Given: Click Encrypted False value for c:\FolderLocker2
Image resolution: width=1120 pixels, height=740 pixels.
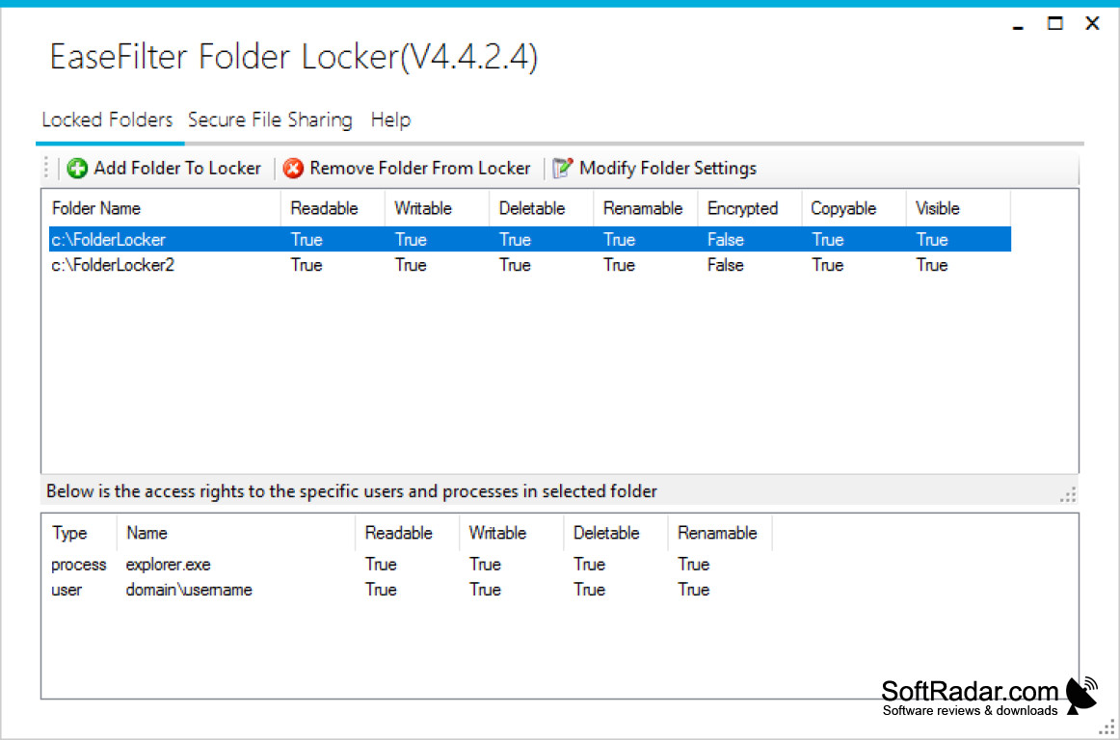Looking at the screenshot, I should click(x=725, y=265).
